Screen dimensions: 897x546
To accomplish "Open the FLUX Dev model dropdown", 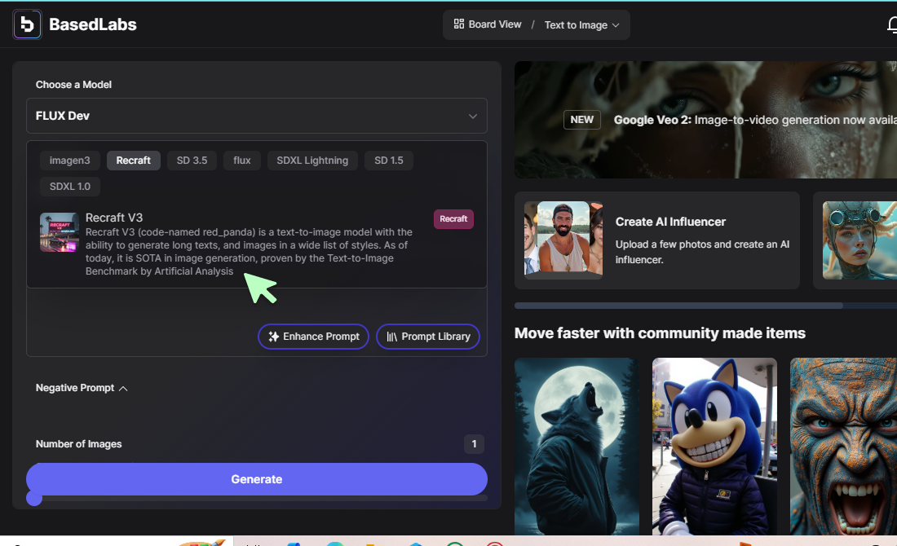I will [x=257, y=116].
